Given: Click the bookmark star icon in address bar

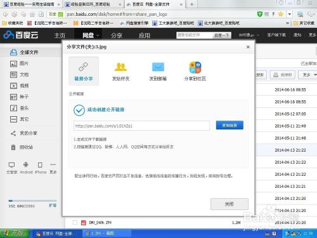Looking at the screenshot, I should pyautogui.click(x=281, y=14).
